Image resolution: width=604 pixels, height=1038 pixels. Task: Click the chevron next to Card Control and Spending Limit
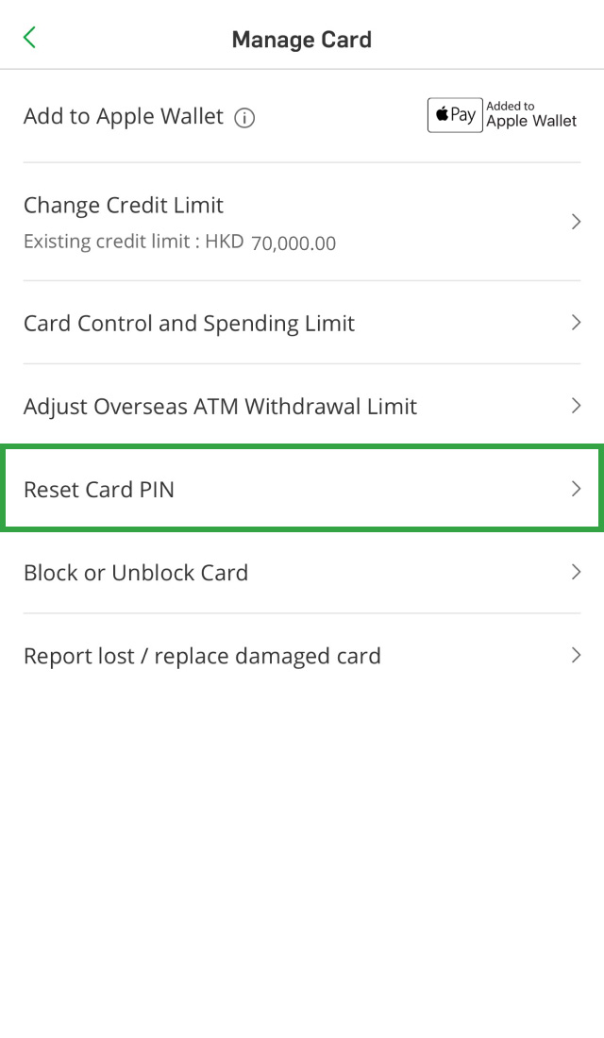(576, 323)
